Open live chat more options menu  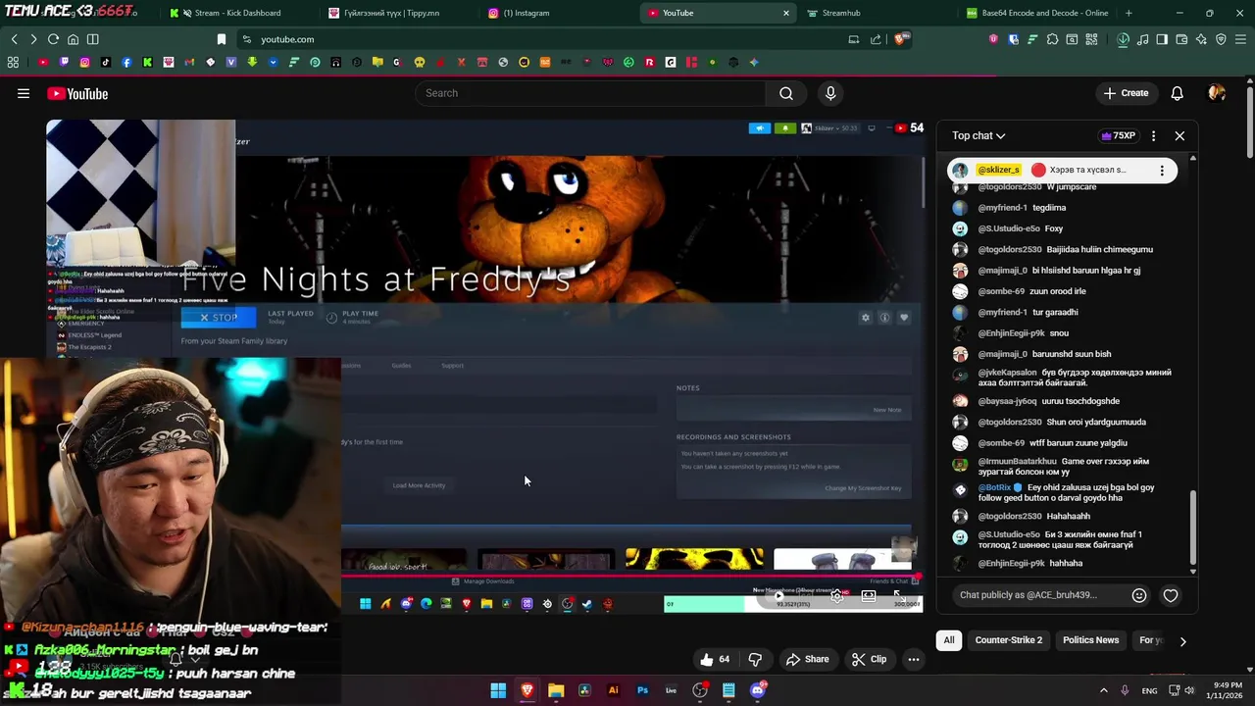point(1153,135)
